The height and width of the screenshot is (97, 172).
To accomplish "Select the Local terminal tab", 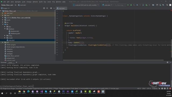I will pyautogui.click(x=10, y=63).
